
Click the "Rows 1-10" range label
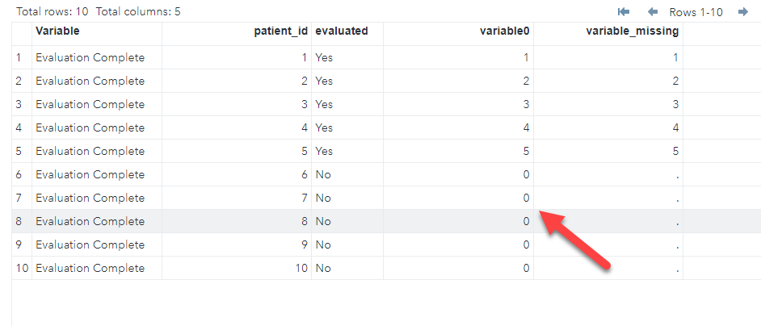(x=696, y=12)
